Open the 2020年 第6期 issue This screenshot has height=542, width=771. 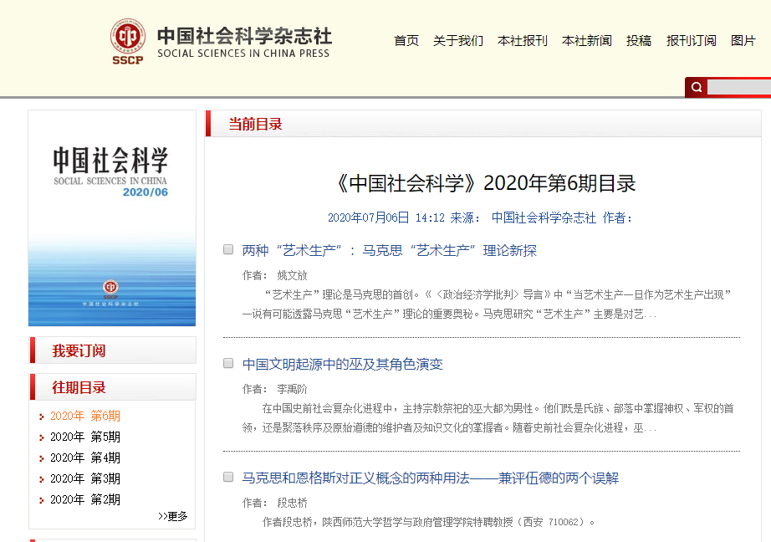click(x=85, y=416)
